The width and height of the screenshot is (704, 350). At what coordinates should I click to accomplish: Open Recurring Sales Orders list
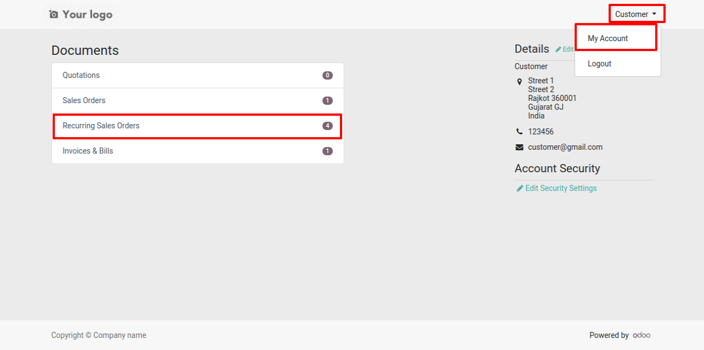[198, 126]
